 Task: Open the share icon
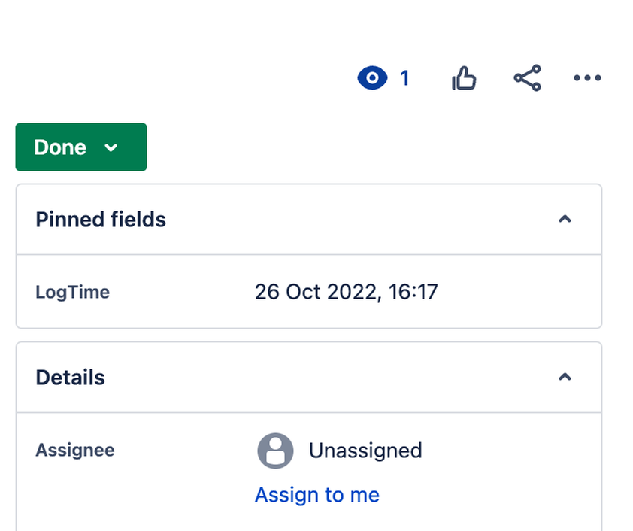point(527,78)
